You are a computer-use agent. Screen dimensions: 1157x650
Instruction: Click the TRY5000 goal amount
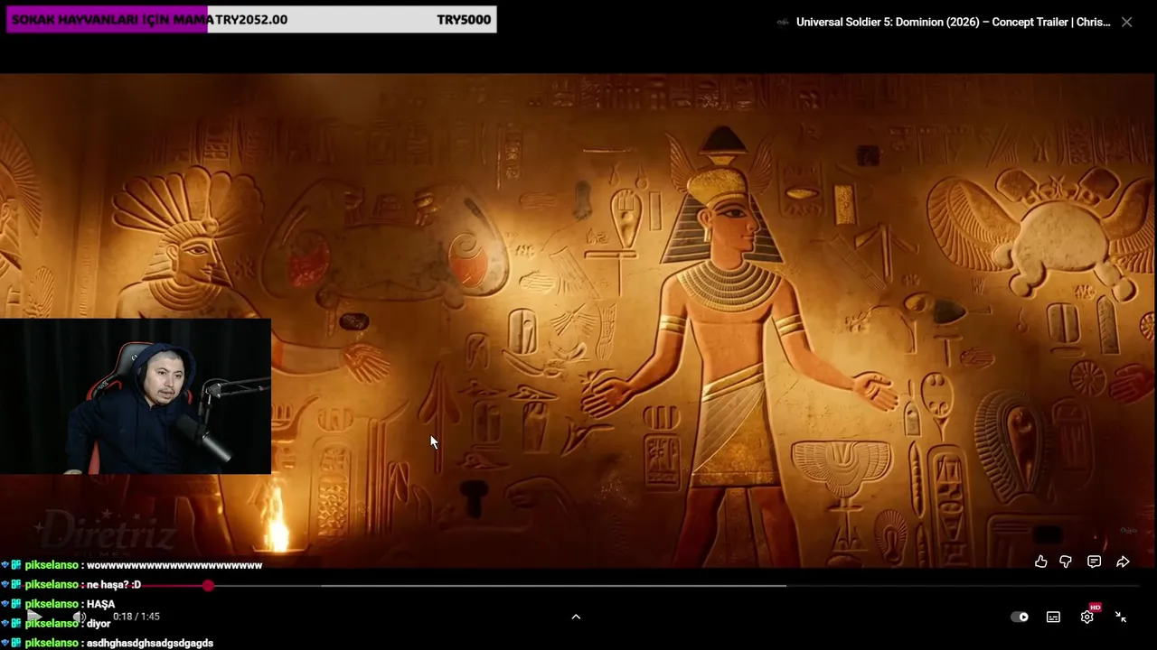(464, 19)
